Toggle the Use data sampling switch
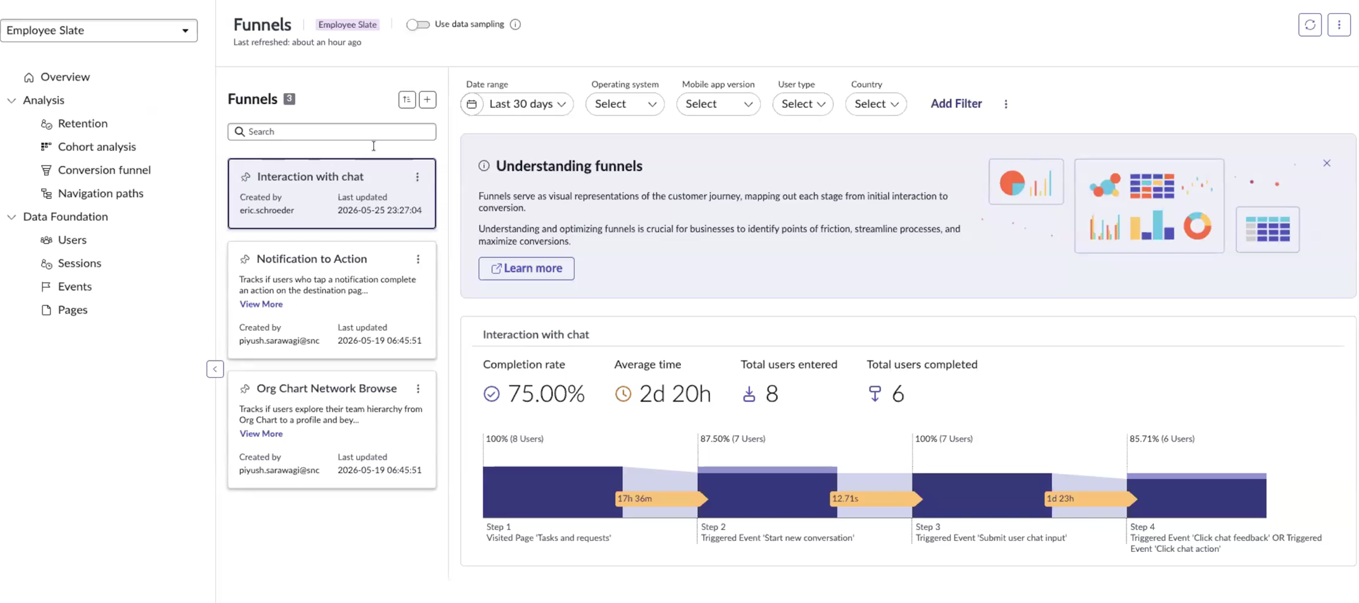1359x603 pixels. click(417, 24)
